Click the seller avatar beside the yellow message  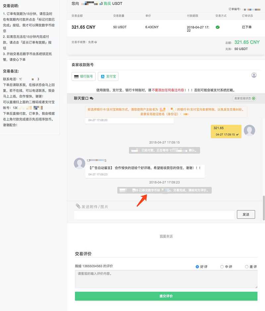coord(249,131)
